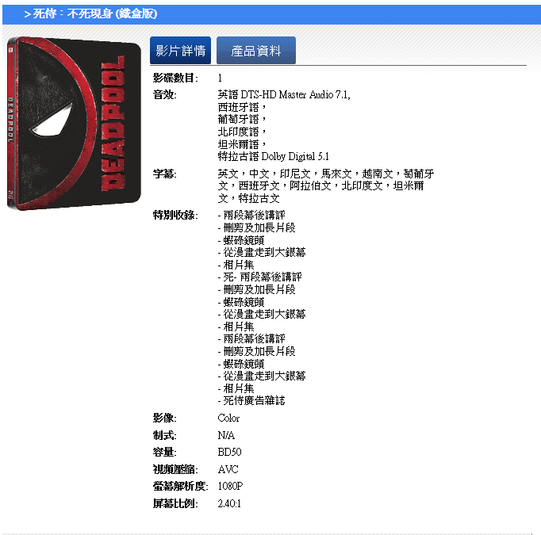Click the AVC compression value
Image resolution: width=541 pixels, height=535 pixels.
[x=228, y=469]
